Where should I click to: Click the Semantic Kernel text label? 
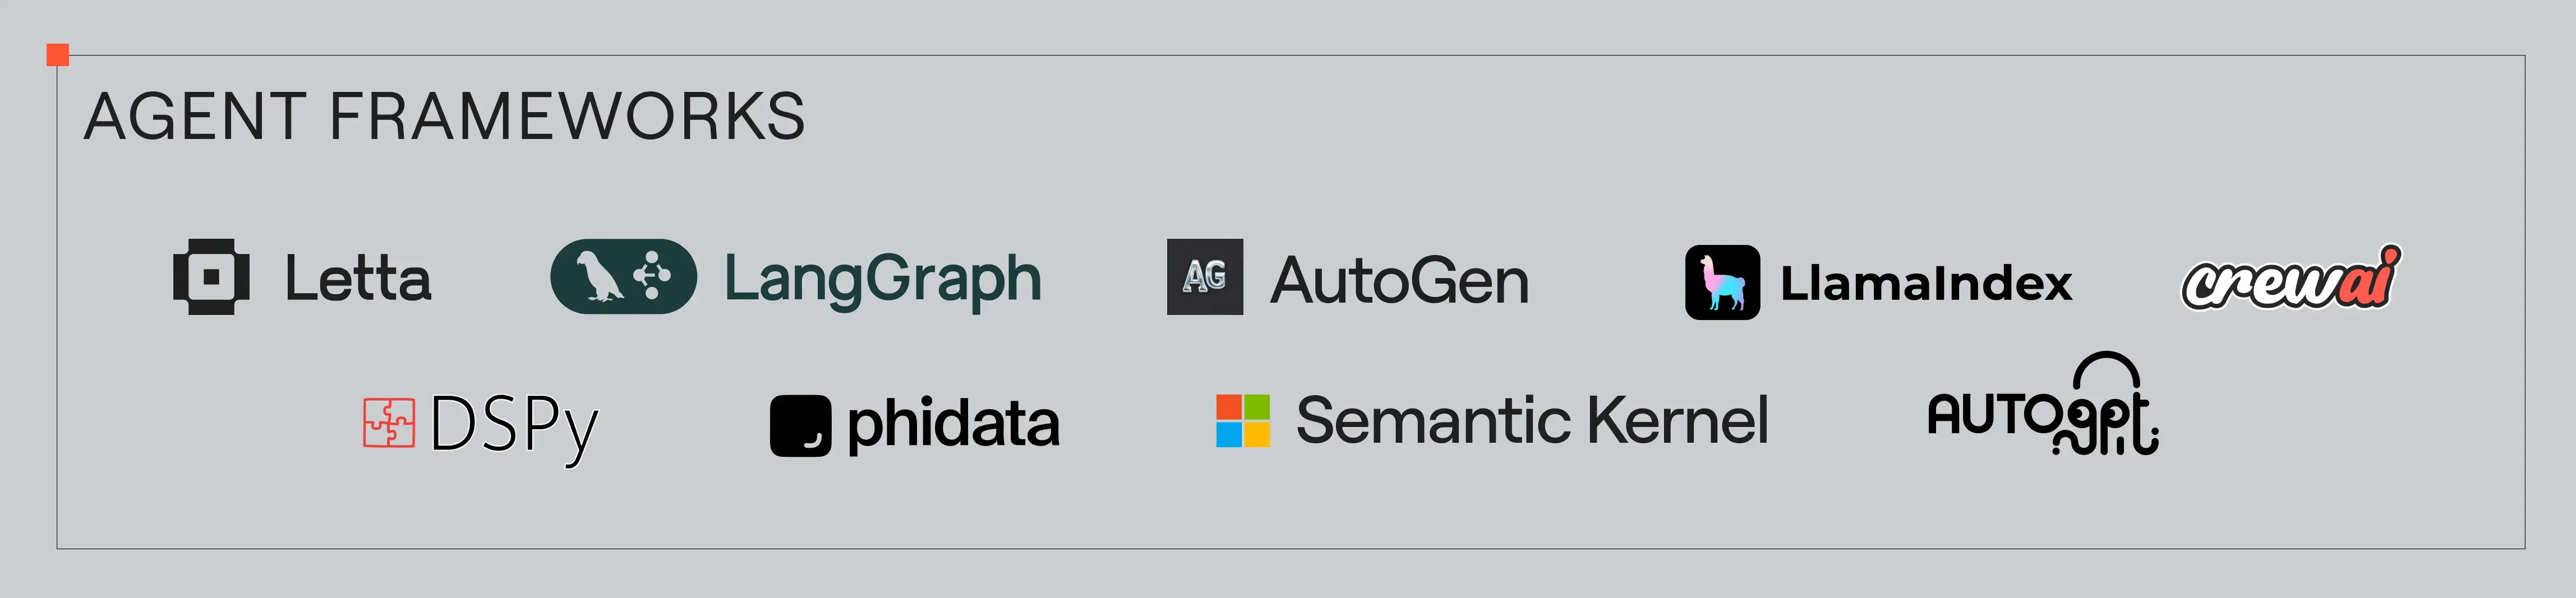pyautogui.click(x=1531, y=421)
